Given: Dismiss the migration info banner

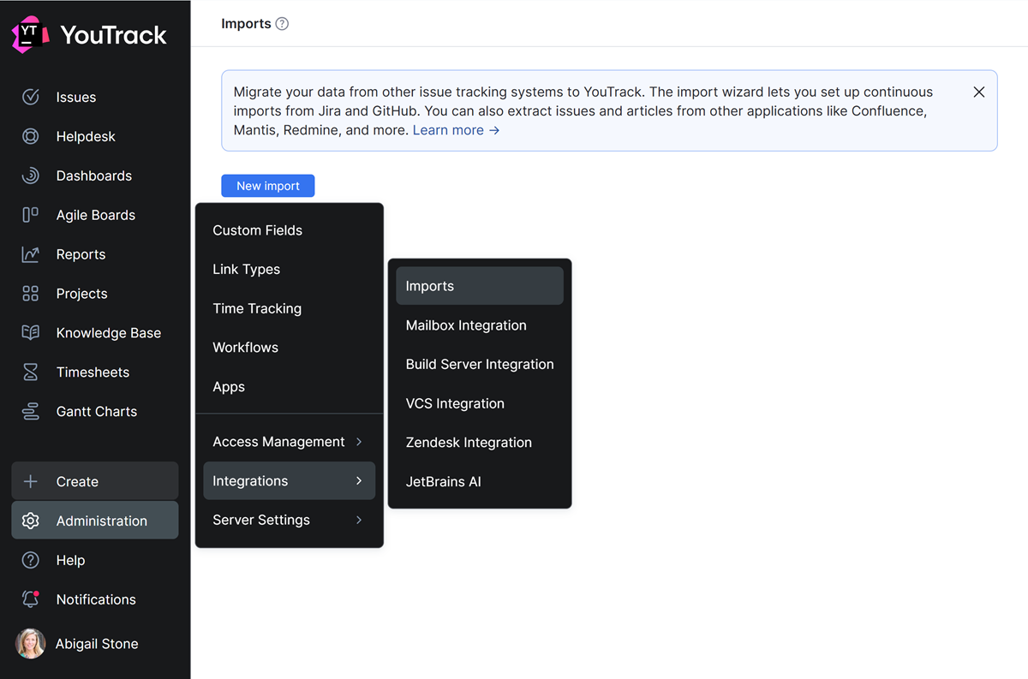Looking at the screenshot, I should 979,92.
